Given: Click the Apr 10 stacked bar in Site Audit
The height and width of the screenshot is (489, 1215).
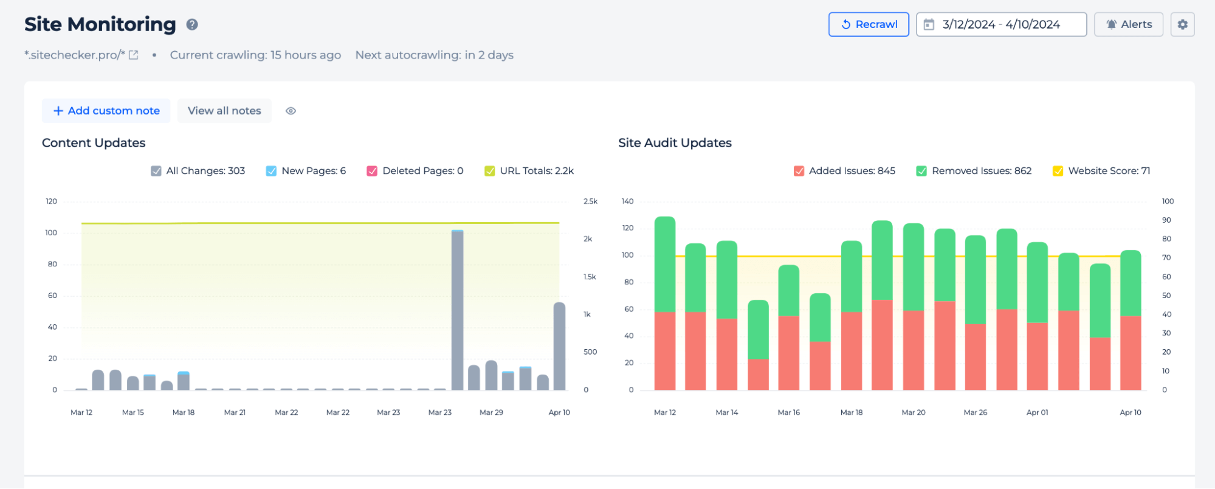Looking at the screenshot, I should (x=1131, y=320).
